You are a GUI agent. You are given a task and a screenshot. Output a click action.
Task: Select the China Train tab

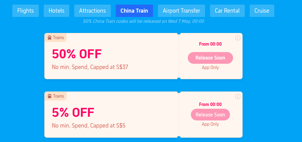pyautogui.click(x=134, y=11)
